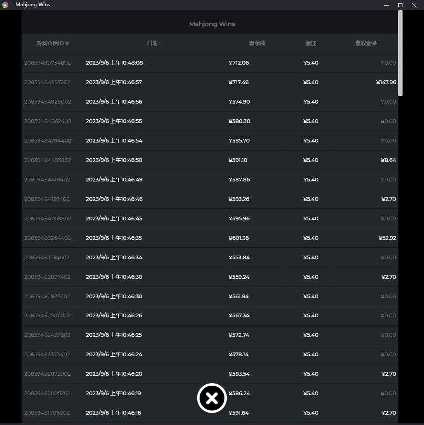
Task: Click the 新余额 column header
Action: 257,43
